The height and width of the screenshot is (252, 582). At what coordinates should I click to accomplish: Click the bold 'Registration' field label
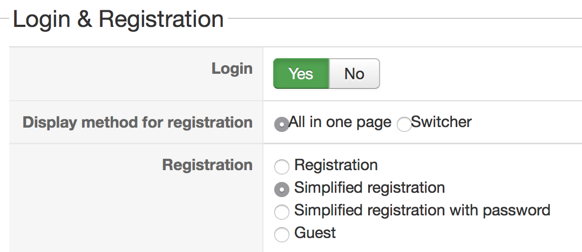click(x=207, y=165)
